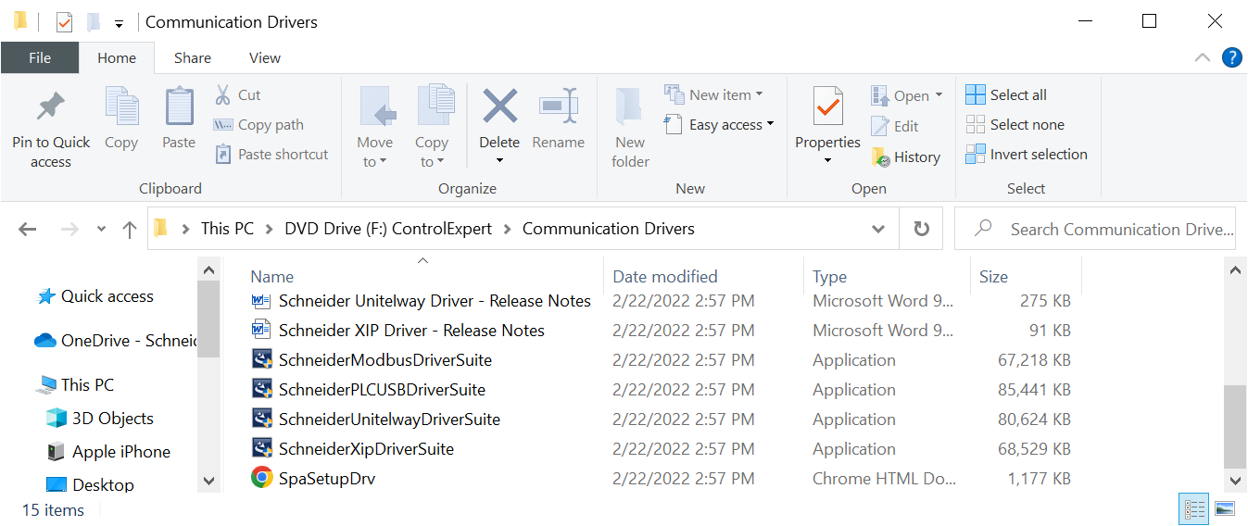The image size is (1248, 526).
Task: Click Quick Access Toolbar properties icon
Action: coord(64,21)
